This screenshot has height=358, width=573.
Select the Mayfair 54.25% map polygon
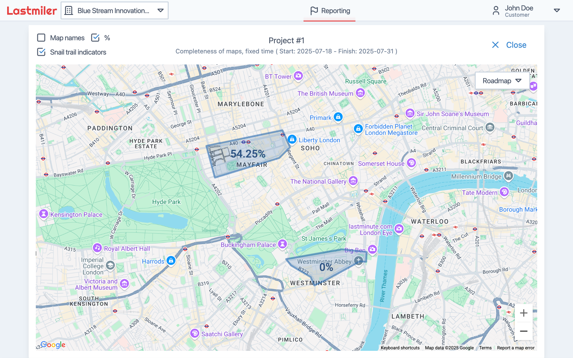[x=248, y=154]
